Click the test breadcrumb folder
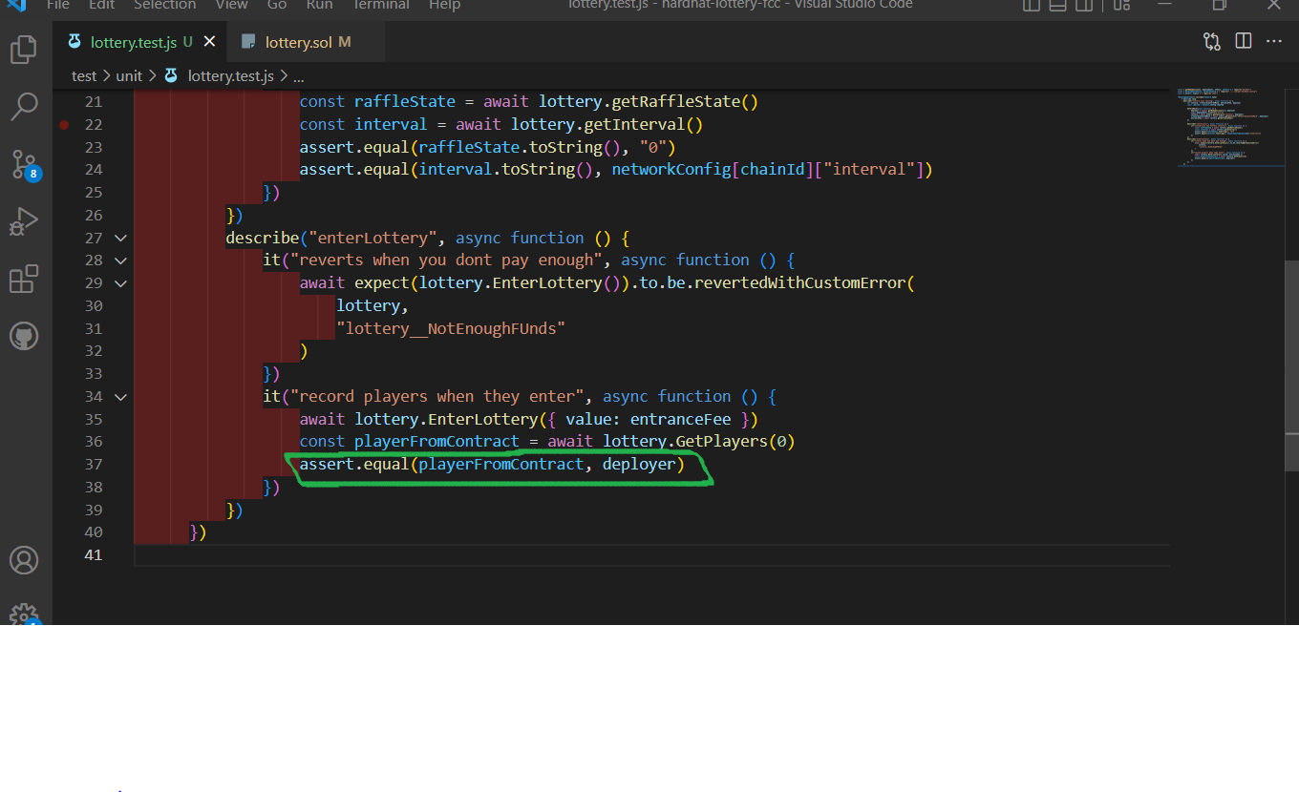The width and height of the screenshot is (1299, 792). click(x=84, y=75)
